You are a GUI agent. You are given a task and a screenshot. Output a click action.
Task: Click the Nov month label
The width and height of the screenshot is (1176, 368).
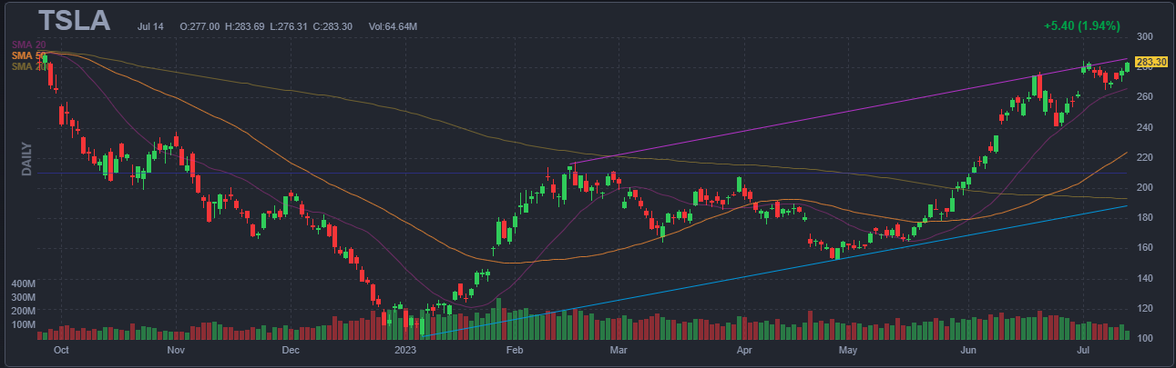pos(176,349)
